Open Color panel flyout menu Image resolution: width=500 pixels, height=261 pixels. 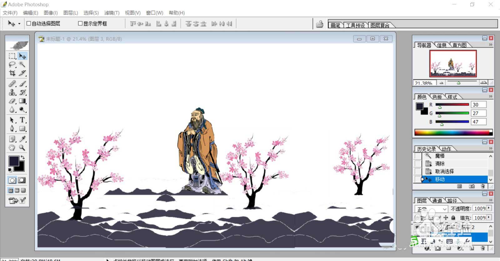(x=491, y=97)
